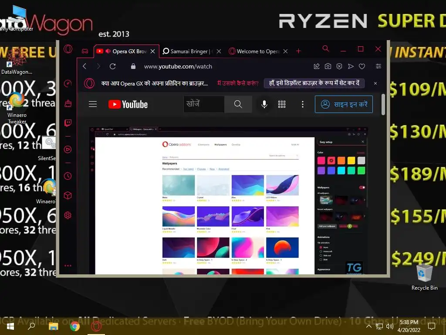This screenshot has height=335, width=446.
Task: Share this page from address bar
Action: point(317,66)
